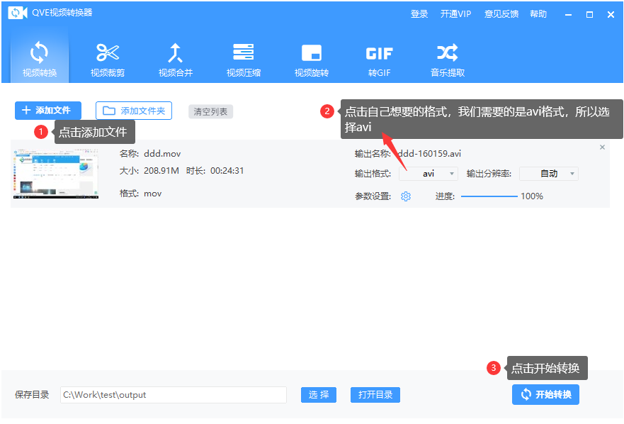Expand the 输出分辨率 自动 dropdown
This screenshot has width=624, height=424.
point(549,174)
